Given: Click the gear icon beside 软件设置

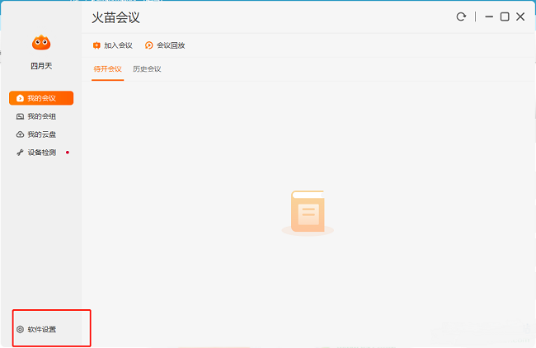Looking at the screenshot, I should [21, 330].
